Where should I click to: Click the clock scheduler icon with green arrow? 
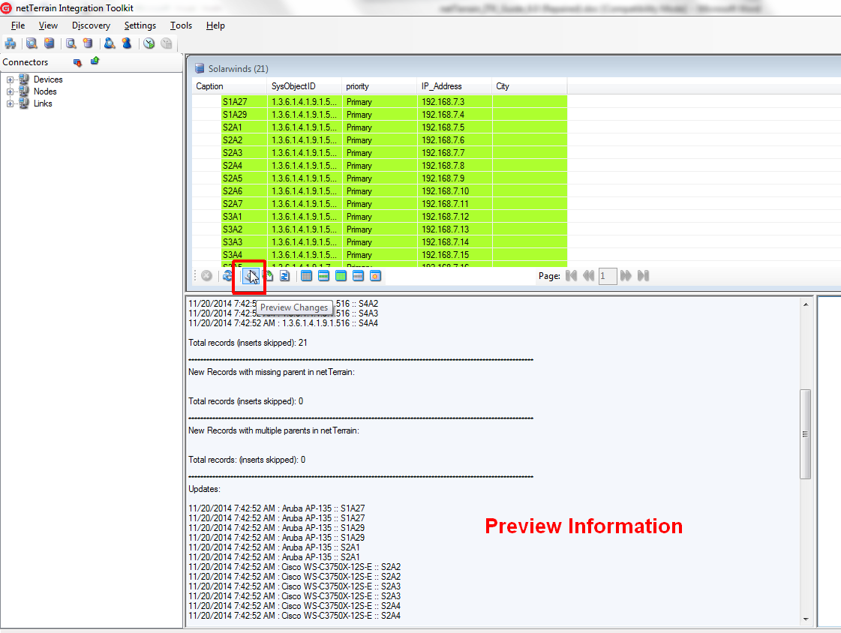[149, 43]
